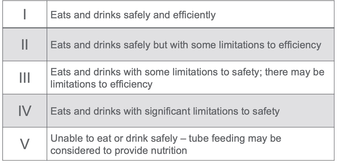Click the level V numeral cell
The image size is (337, 164).
[25, 144]
